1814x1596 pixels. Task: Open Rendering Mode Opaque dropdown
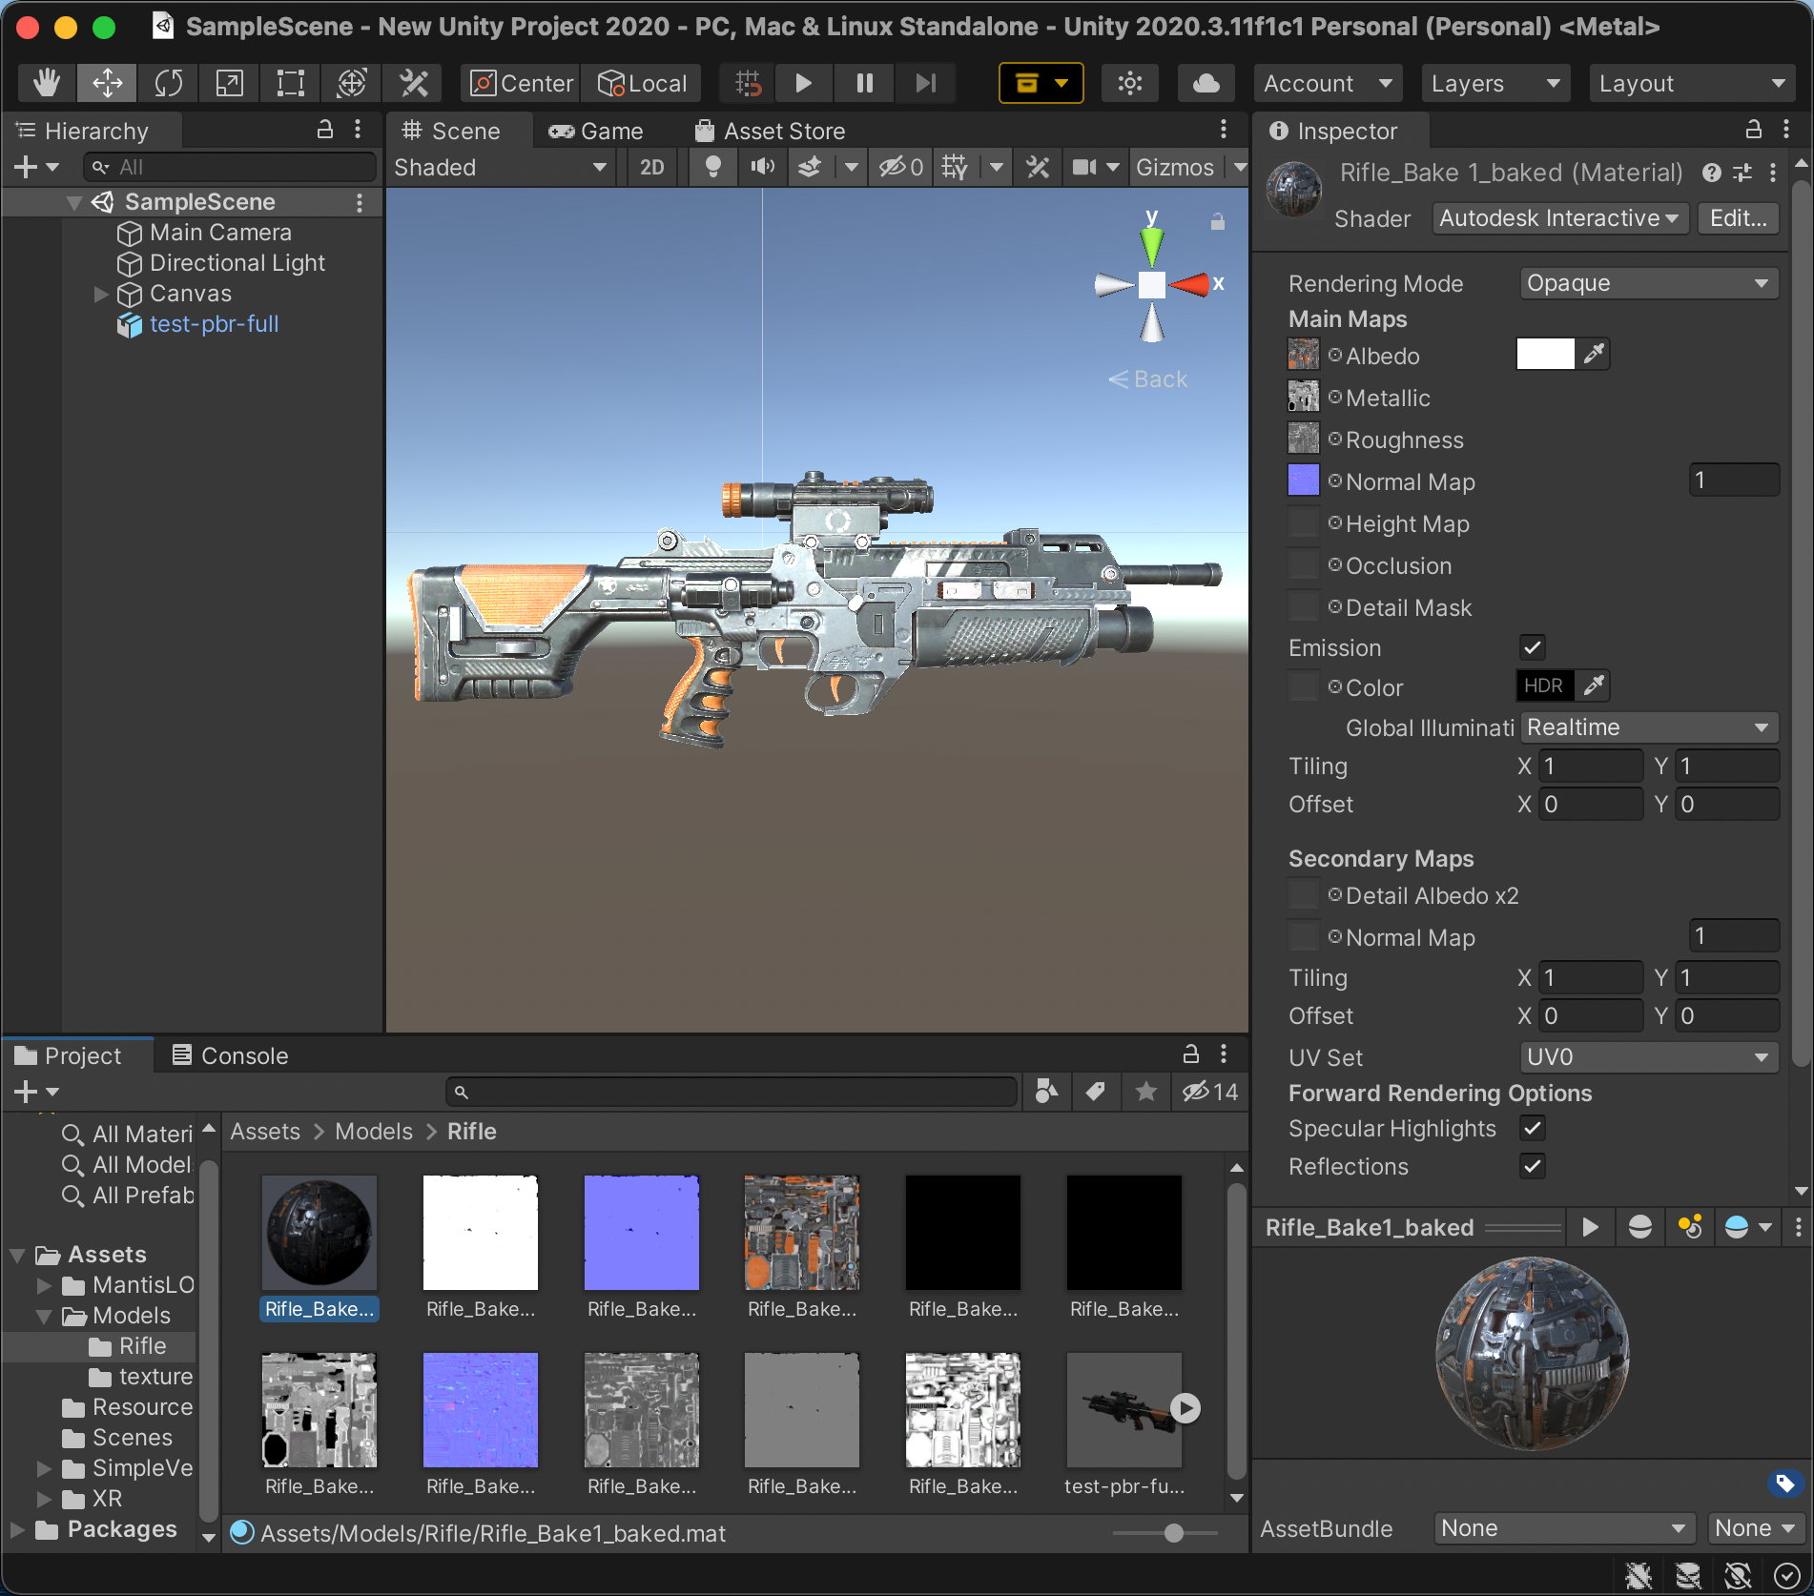pos(1649,283)
